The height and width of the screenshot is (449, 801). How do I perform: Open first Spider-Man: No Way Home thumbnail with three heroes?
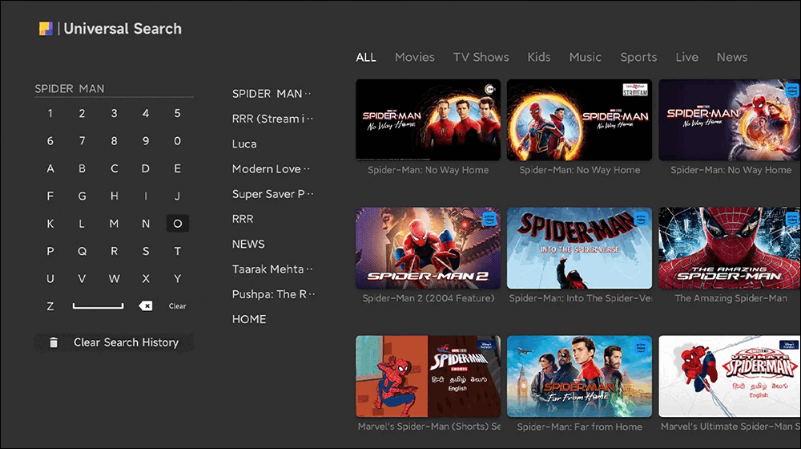point(428,119)
